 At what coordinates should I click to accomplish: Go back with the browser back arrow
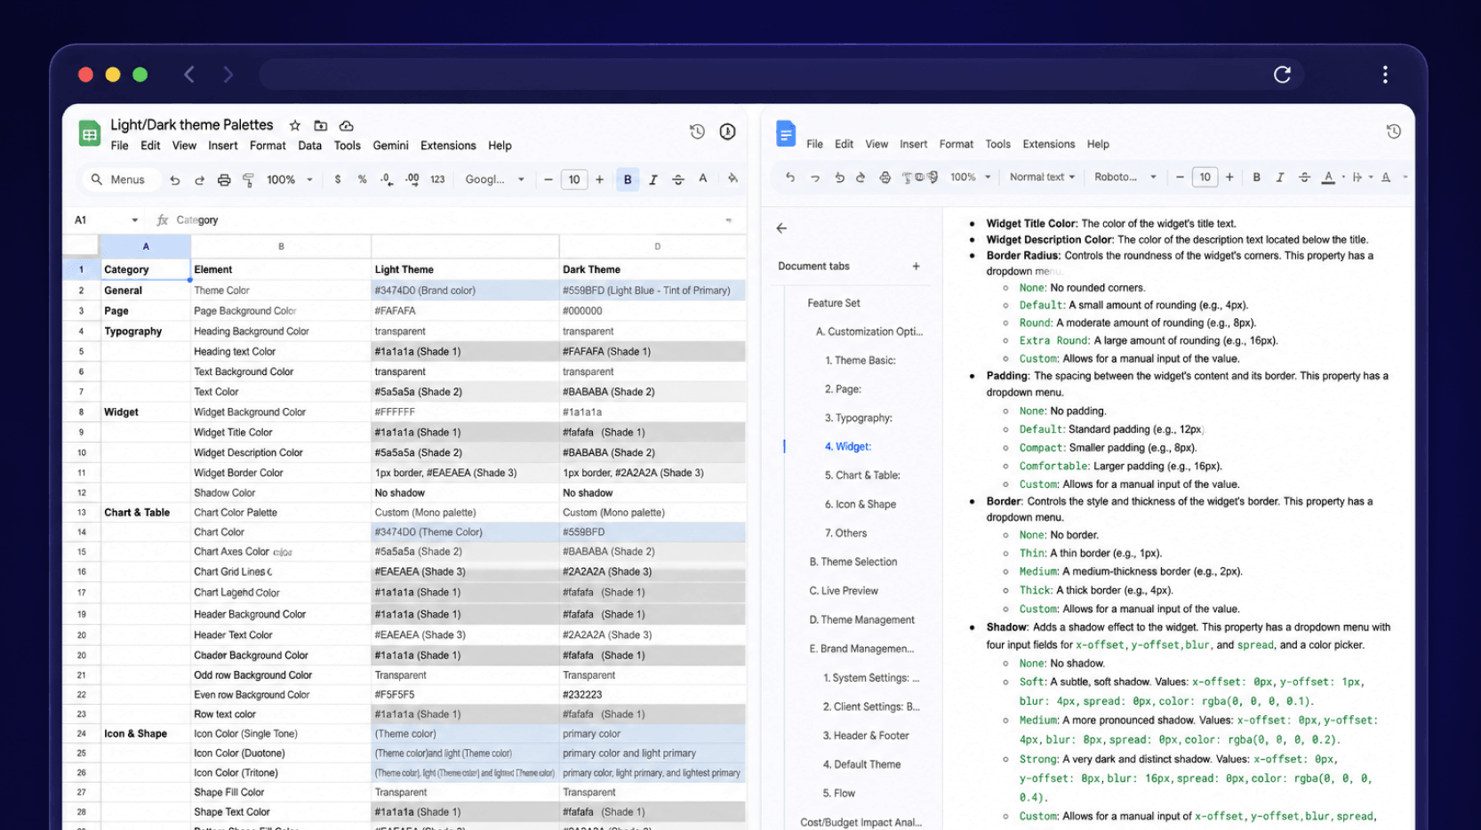pos(189,75)
